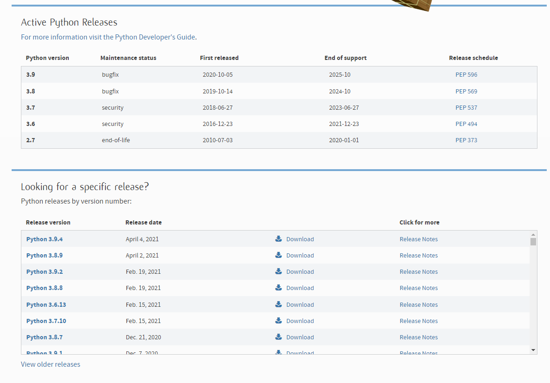Click release date Dec. 21, 2020
550x383 pixels.
click(144, 337)
